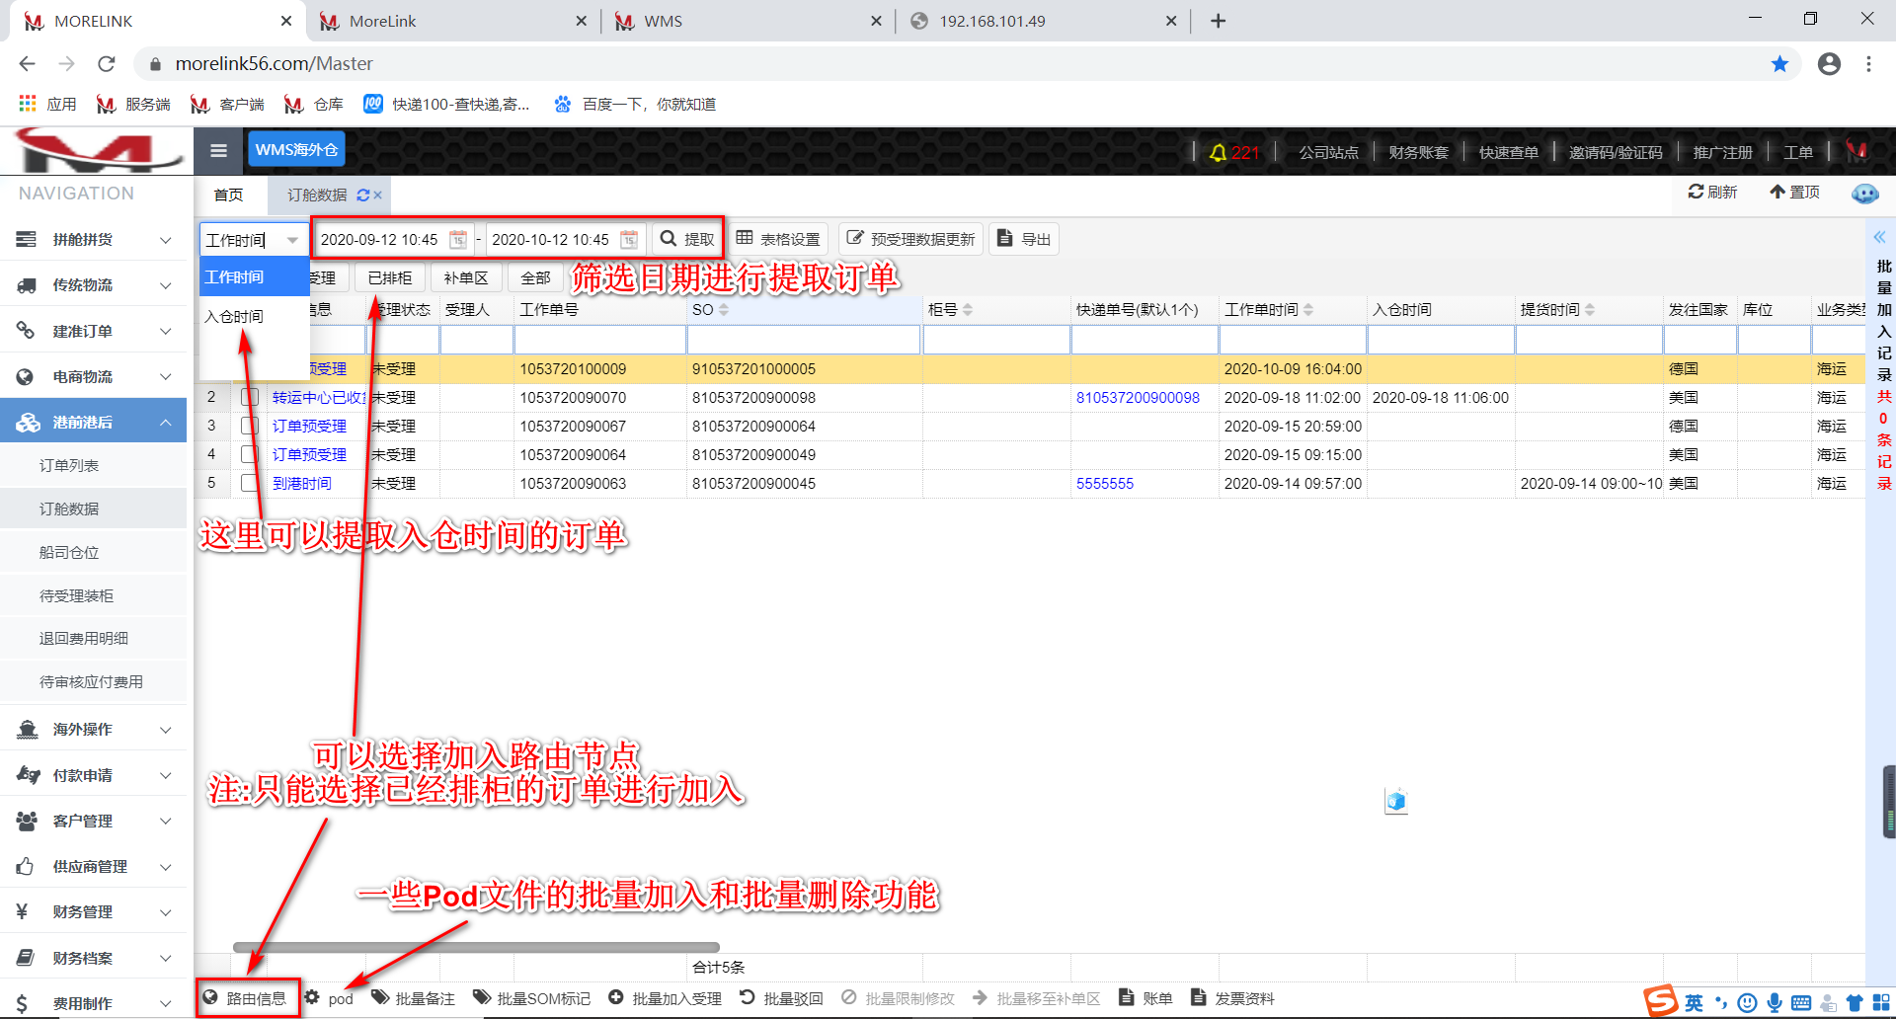Click the 导出 export button
The height and width of the screenshot is (1019, 1896).
1024,239
